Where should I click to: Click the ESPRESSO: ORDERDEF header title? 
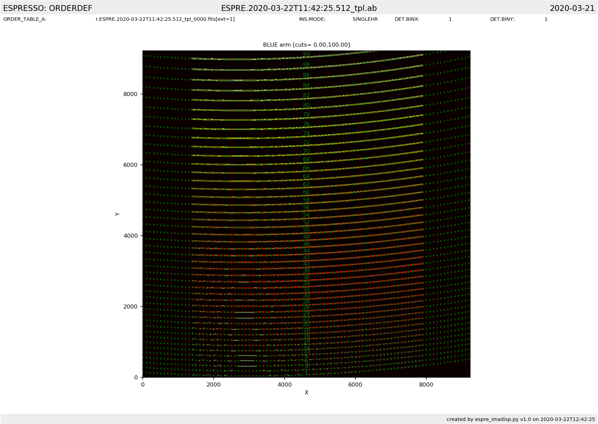click(x=48, y=9)
